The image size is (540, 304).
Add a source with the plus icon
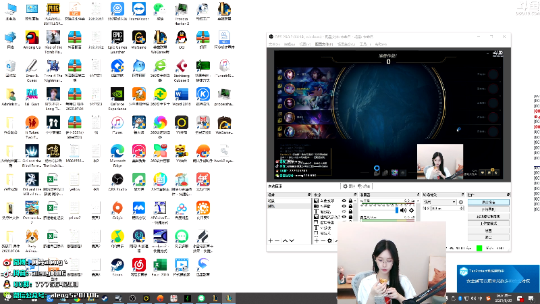coord(317,240)
